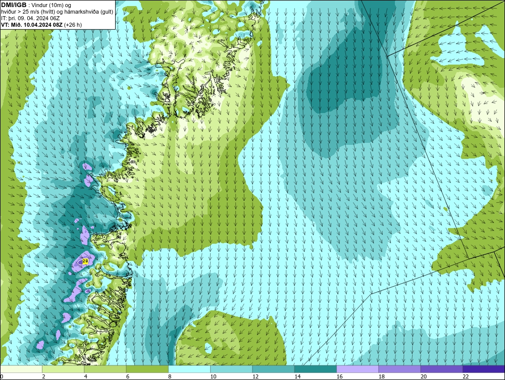
Task: Click the 'IT: þri. 09. 04. 2024 06Z' line
Action: [x=30, y=18]
